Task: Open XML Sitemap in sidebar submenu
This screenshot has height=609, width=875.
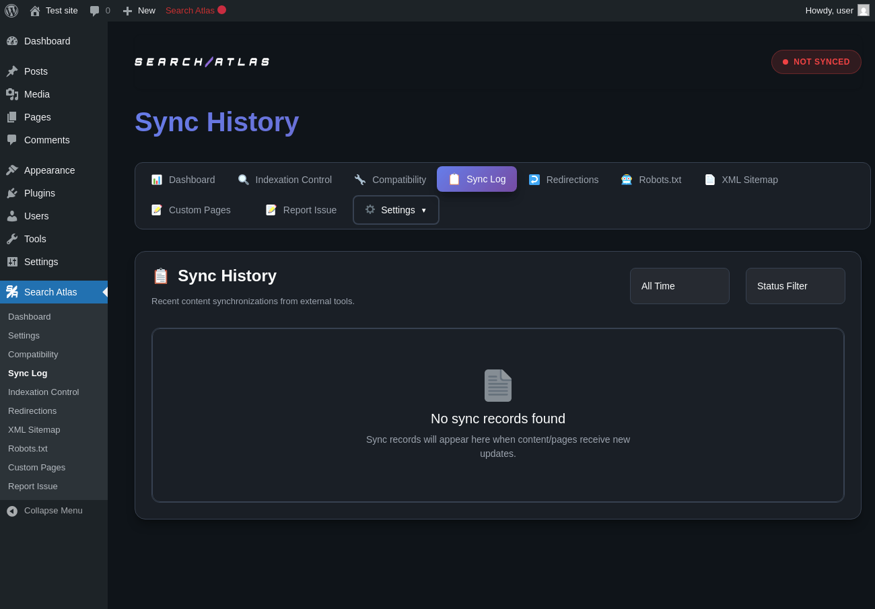Action: pyautogui.click(x=34, y=429)
